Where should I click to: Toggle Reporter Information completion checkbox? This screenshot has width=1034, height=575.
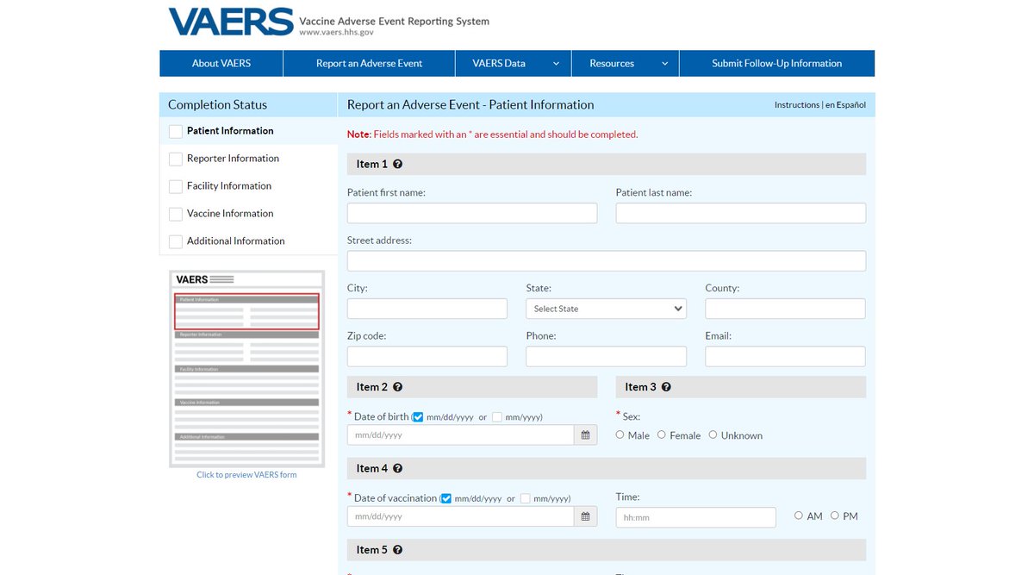[176, 159]
